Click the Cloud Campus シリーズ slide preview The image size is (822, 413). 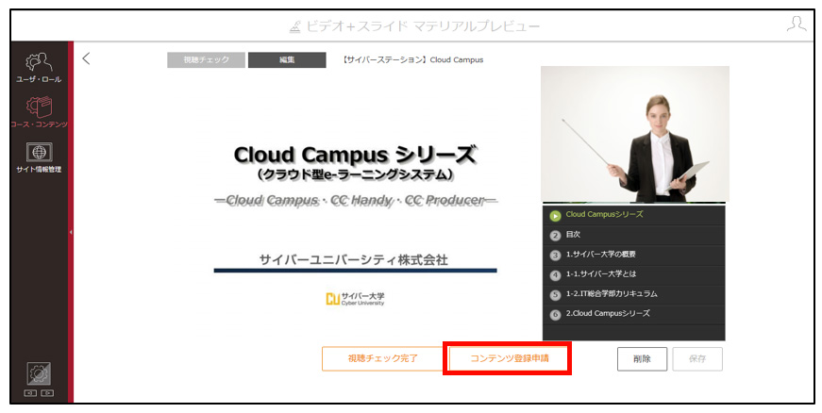click(x=355, y=205)
